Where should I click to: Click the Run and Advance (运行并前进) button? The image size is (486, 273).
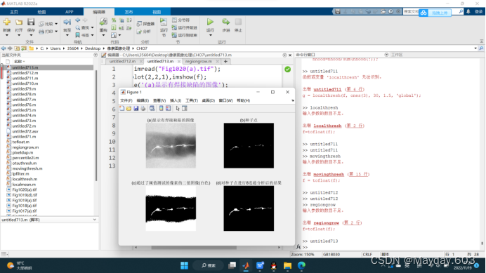click(185, 27)
